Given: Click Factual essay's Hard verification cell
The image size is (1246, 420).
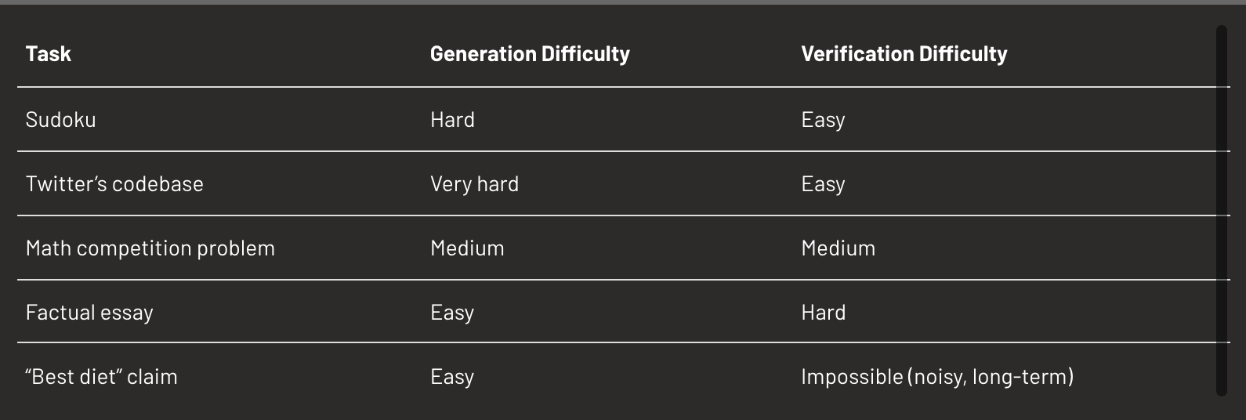Looking at the screenshot, I should click(823, 313).
